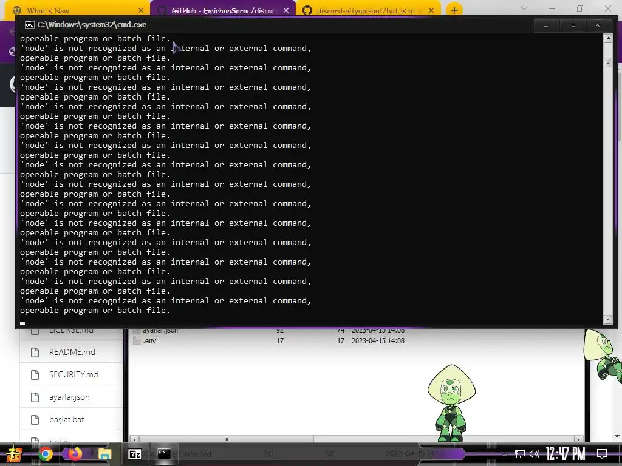Close the cmd.exe window

[598, 25]
